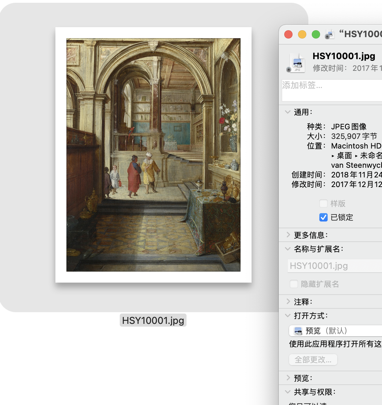The image size is (382, 405).
Task: Toggle the 样版 checkbox
Action: (323, 204)
